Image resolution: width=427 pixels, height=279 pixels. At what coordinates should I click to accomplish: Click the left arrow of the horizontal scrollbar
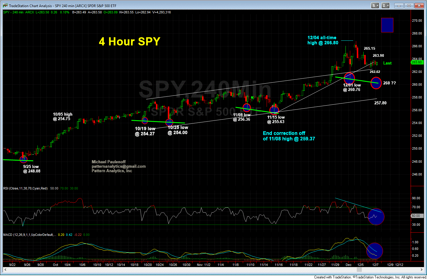point(5,270)
